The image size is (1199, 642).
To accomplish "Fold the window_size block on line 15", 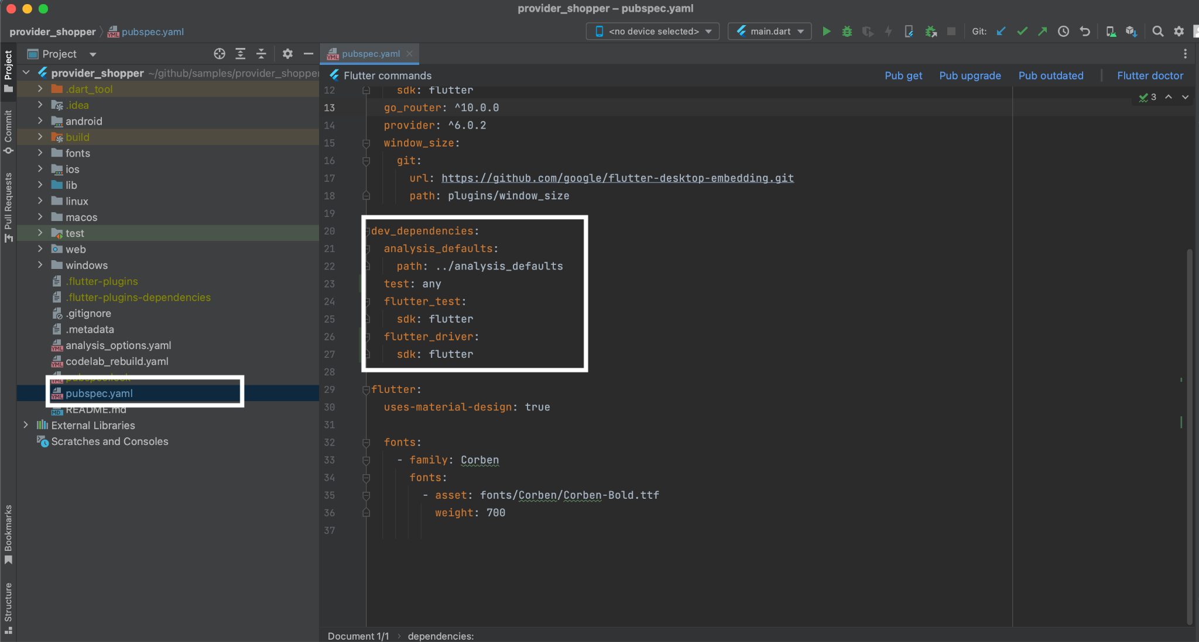I will (x=366, y=143).
